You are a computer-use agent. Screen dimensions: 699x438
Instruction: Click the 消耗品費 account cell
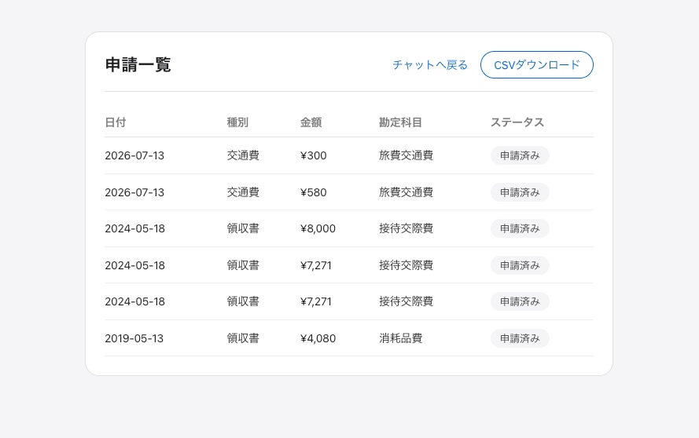[401, 338]
